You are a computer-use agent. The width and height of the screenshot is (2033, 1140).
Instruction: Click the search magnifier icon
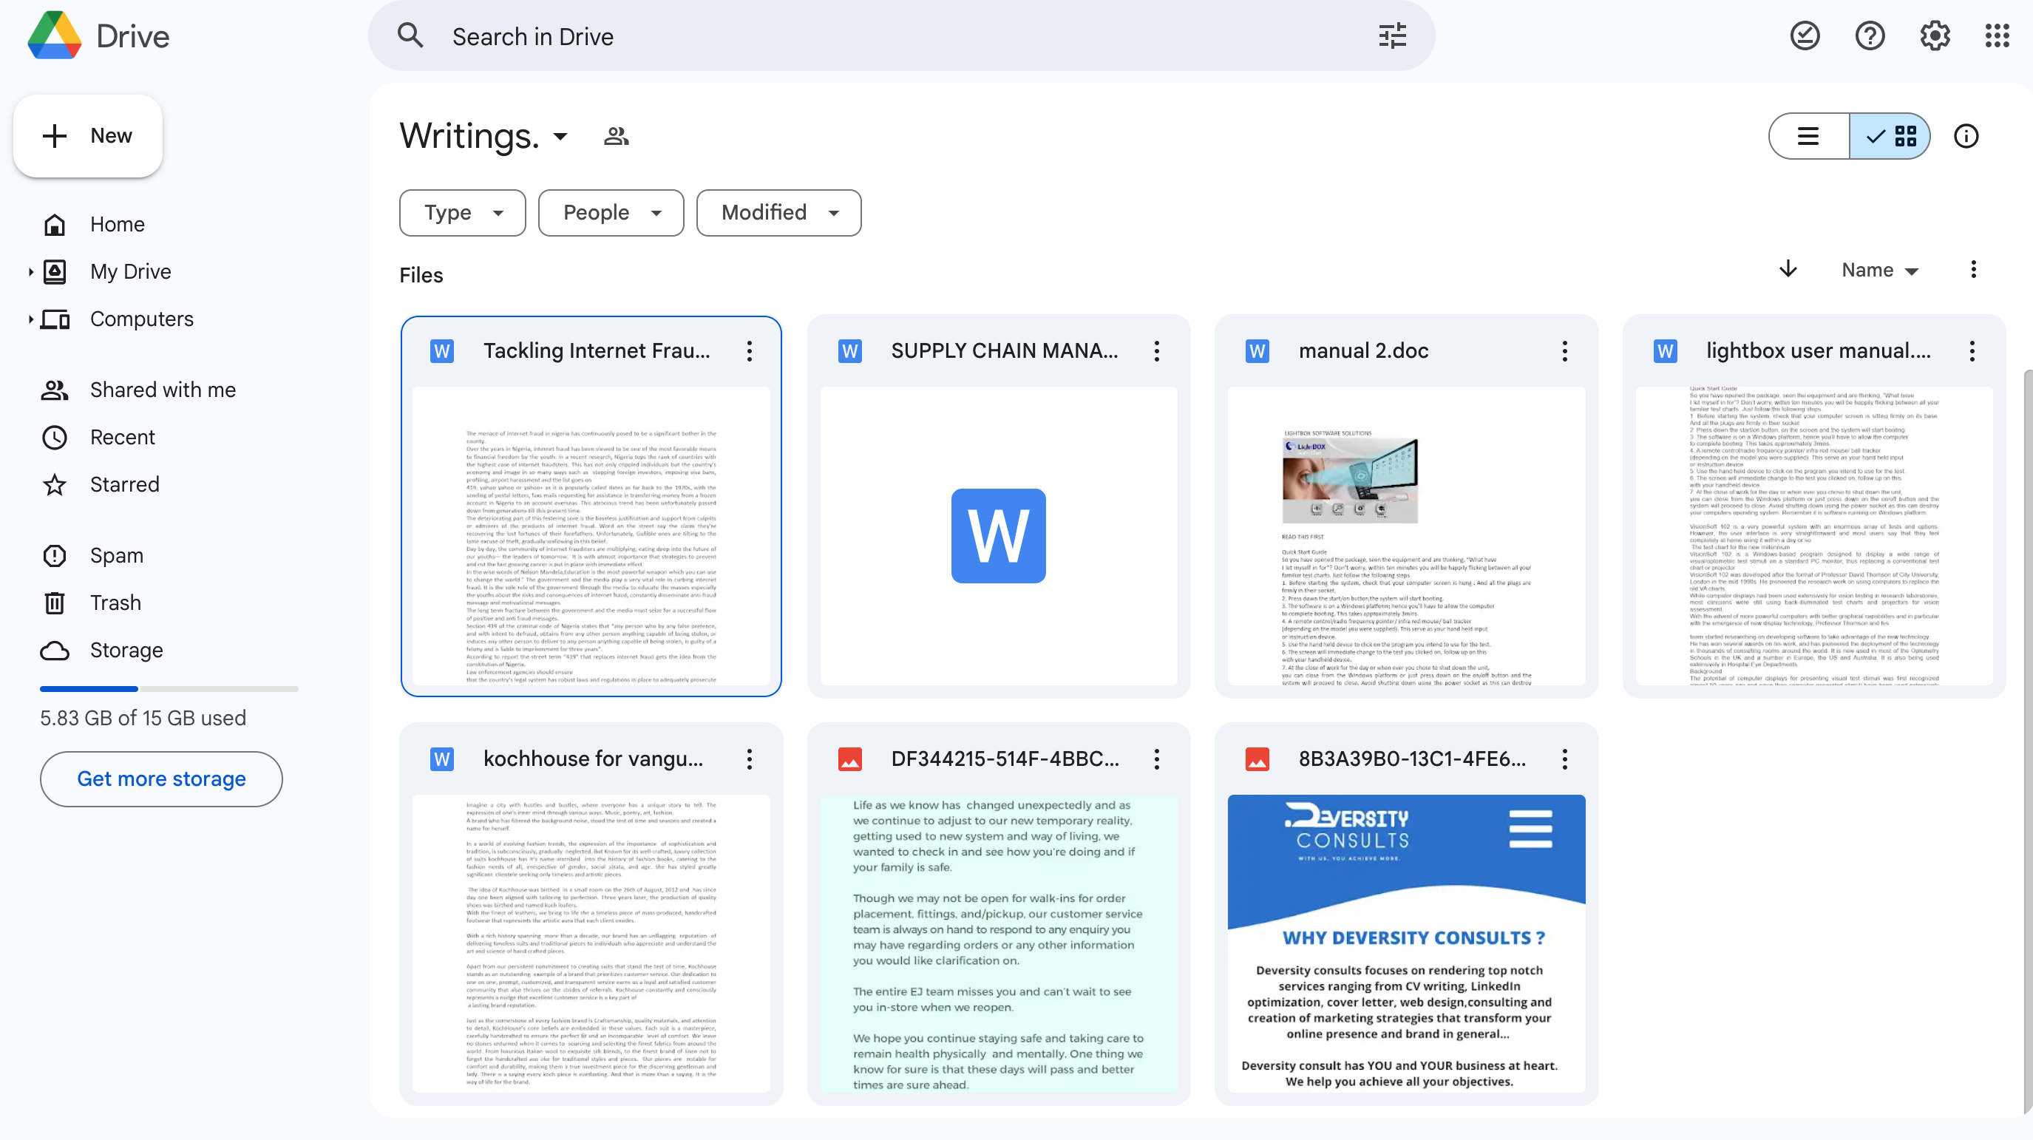click(x=410, y=36)
